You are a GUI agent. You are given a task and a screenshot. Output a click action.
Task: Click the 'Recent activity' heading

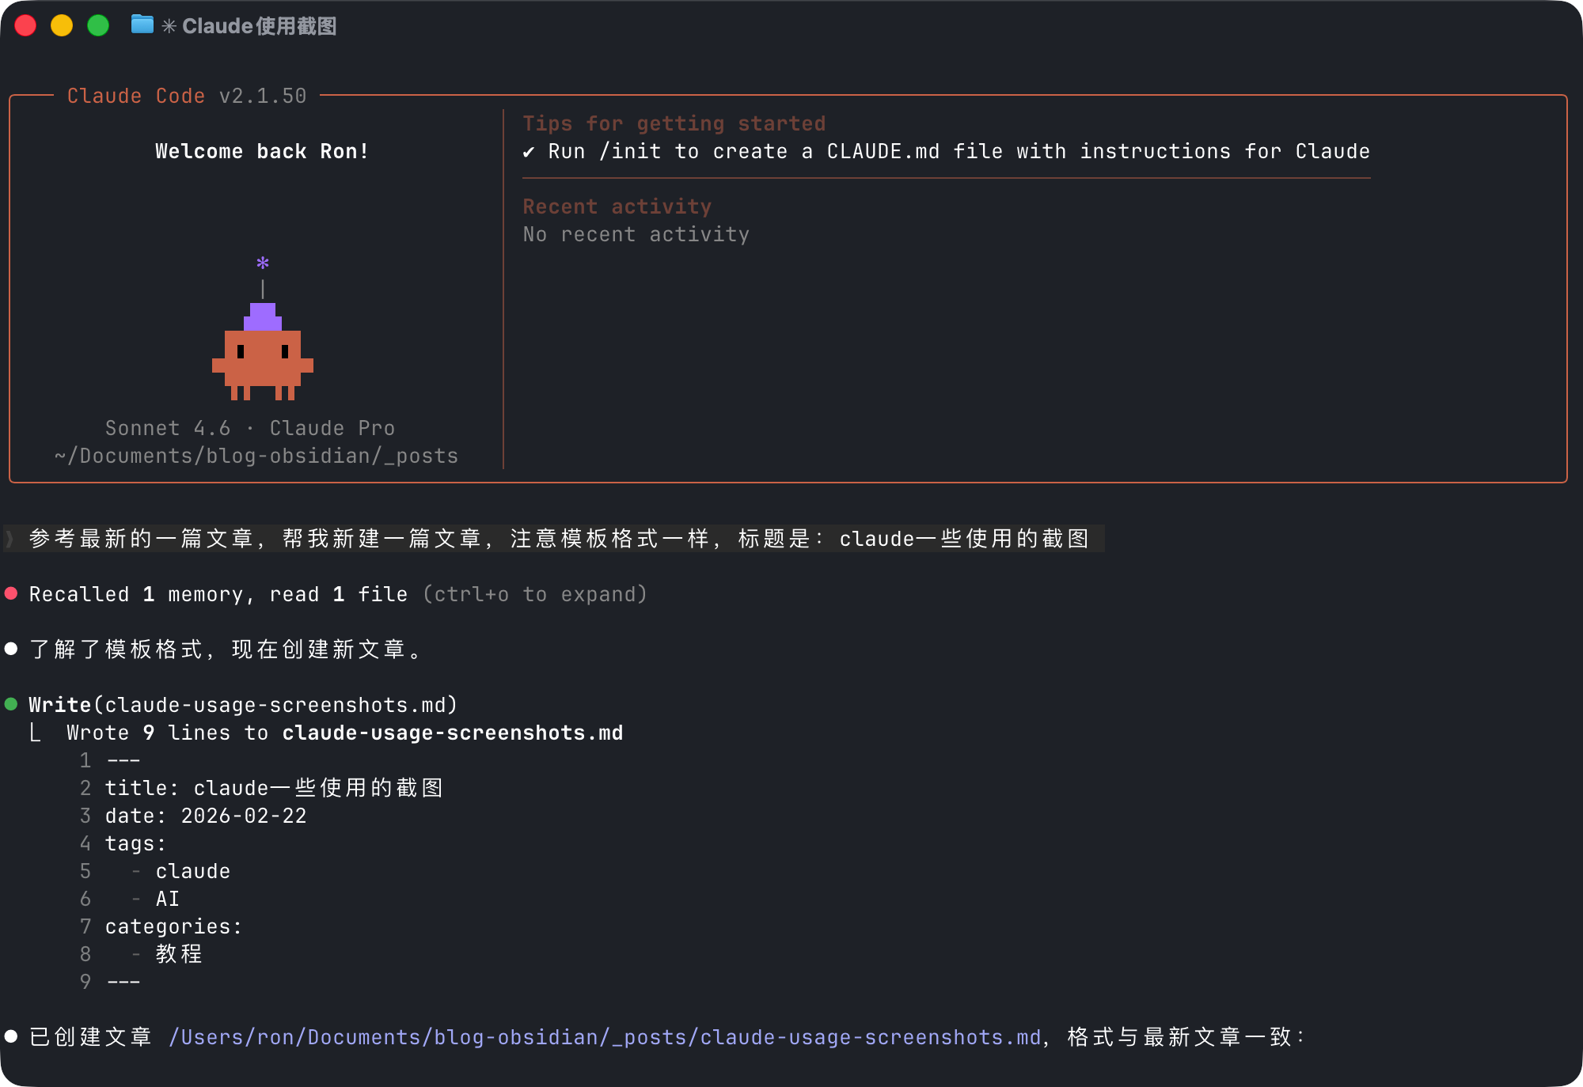coord(617,206)
